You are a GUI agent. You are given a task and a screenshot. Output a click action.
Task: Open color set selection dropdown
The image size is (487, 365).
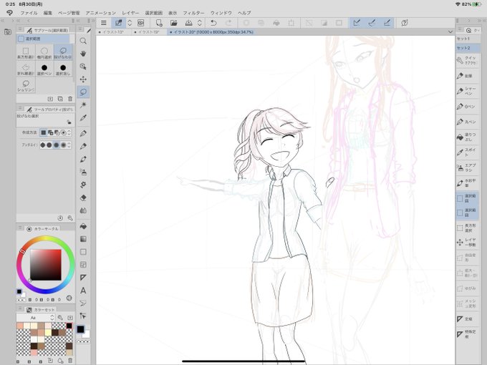[x=36, y=318]
